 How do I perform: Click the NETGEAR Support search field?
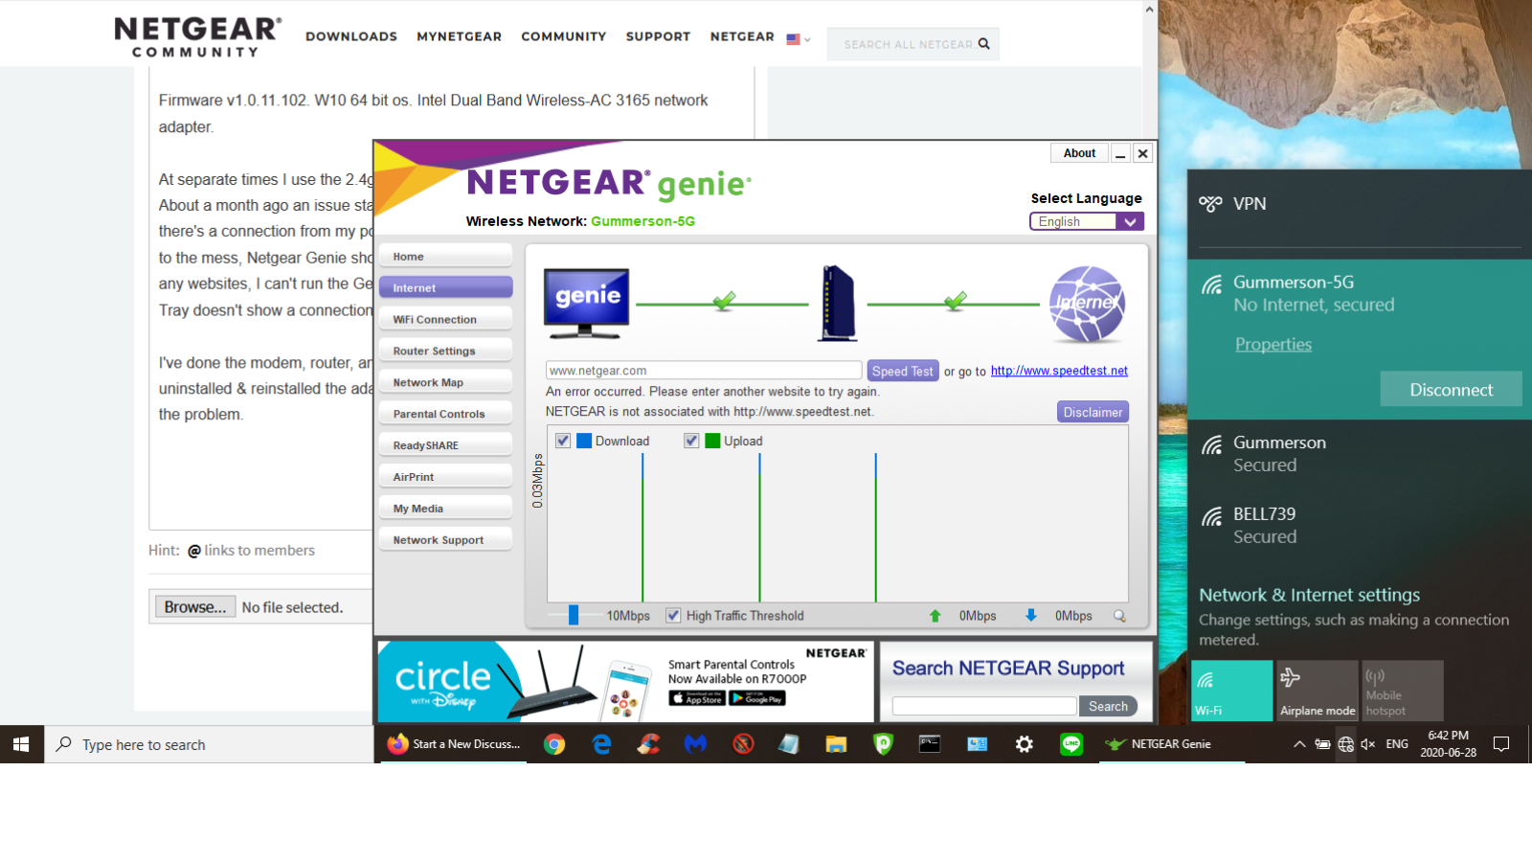(x=984, y=706)
